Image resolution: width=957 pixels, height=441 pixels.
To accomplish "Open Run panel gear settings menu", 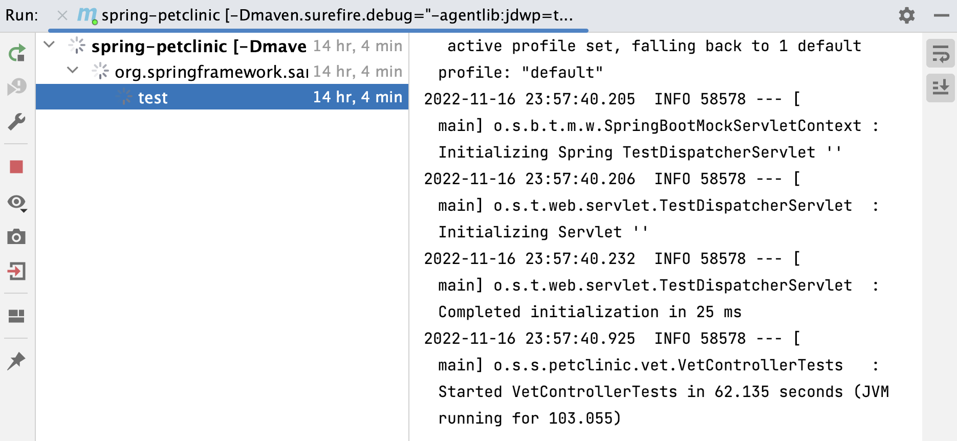I will point(906,15).
